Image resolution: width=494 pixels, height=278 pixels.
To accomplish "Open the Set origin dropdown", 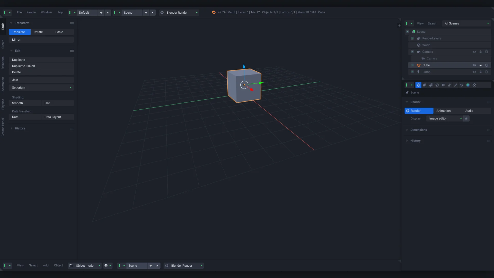I will (41, 88).
